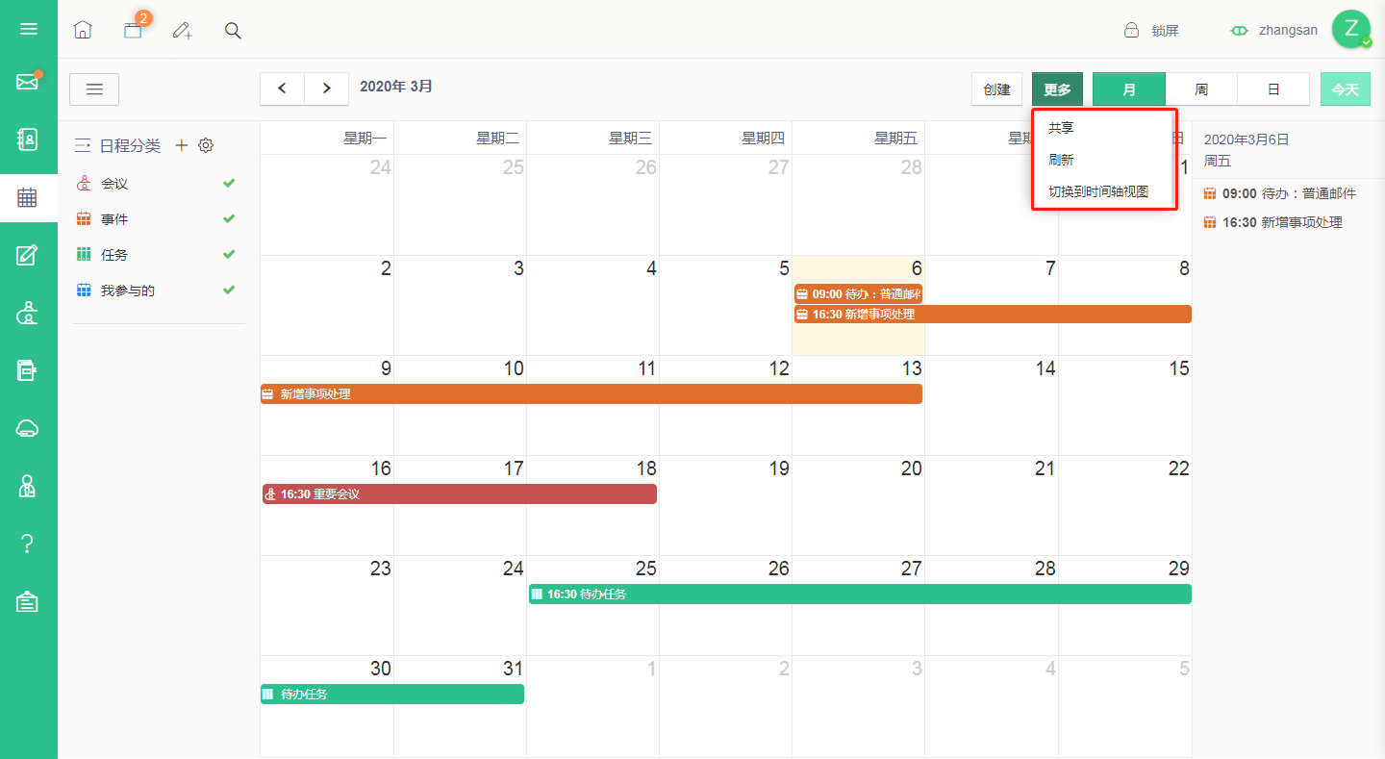The width and height of the screenshot is (1385, 759).
Task: Select 刷新 from the dropdown menu
Action: (1104, 160)
